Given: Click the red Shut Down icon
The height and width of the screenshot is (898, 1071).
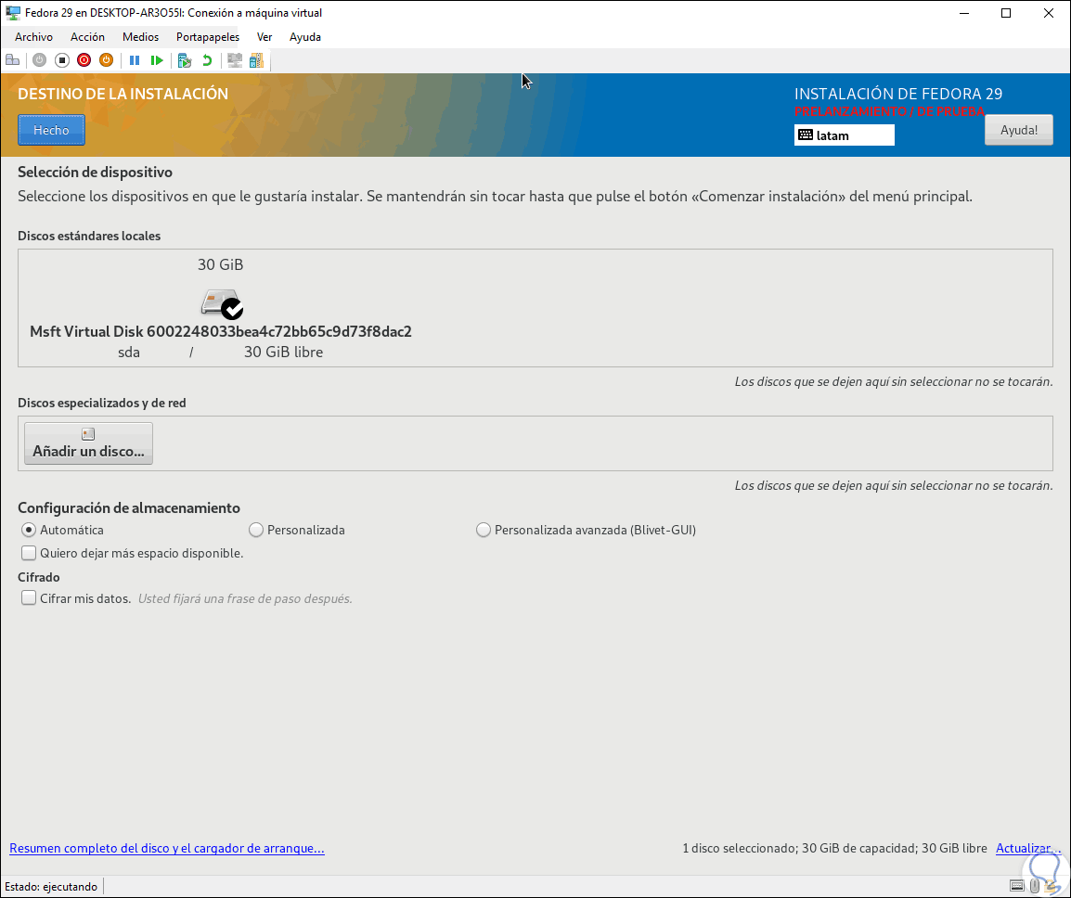Looking at the screenshot, I should pos(84,61).
